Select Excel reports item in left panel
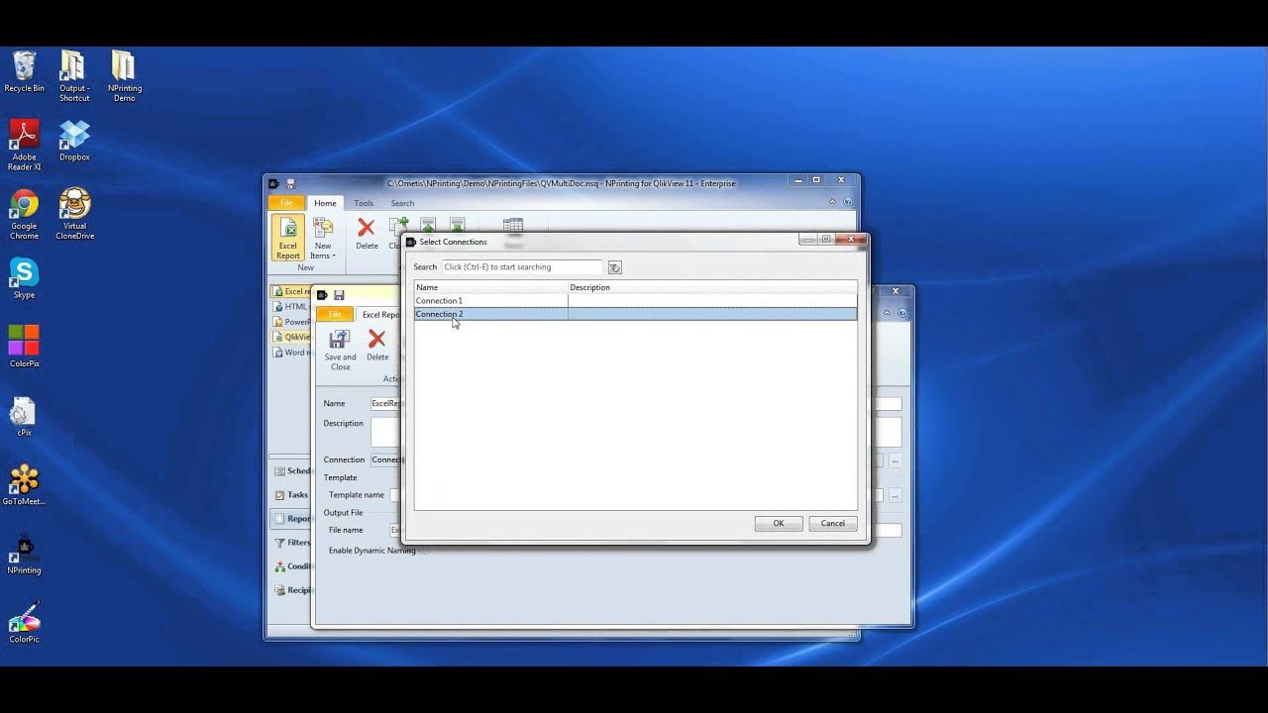The height and width of the screenshot is (713, 1268). tap(291, 291)
